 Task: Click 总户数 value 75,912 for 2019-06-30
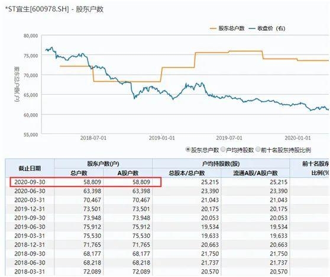tap(92, 227)
